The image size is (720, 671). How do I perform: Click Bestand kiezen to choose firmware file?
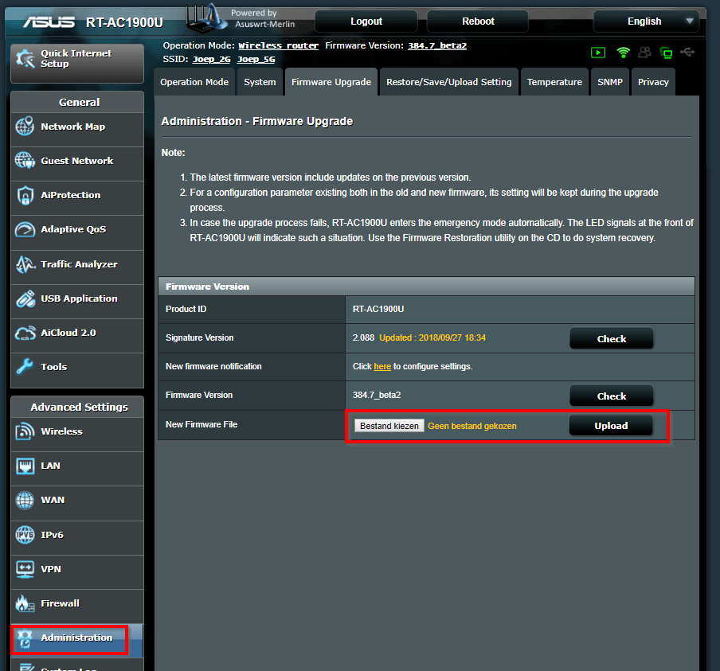coord(389,425)
